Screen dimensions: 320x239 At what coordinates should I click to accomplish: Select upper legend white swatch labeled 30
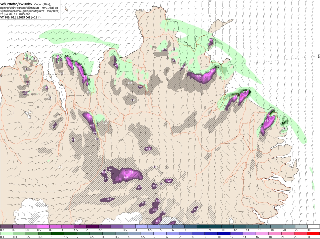coord(314,226)
